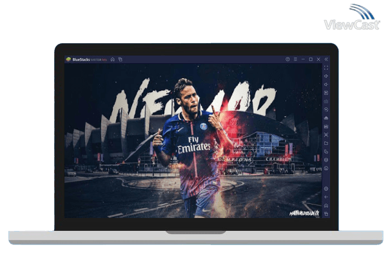Click the square play icon in the sidebar
This screenshot has height=267, width=388.
(326, 93)
